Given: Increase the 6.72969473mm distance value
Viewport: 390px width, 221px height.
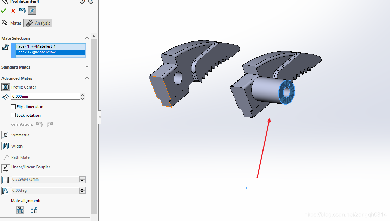Looking at the screenshot, I should point(82,177).
